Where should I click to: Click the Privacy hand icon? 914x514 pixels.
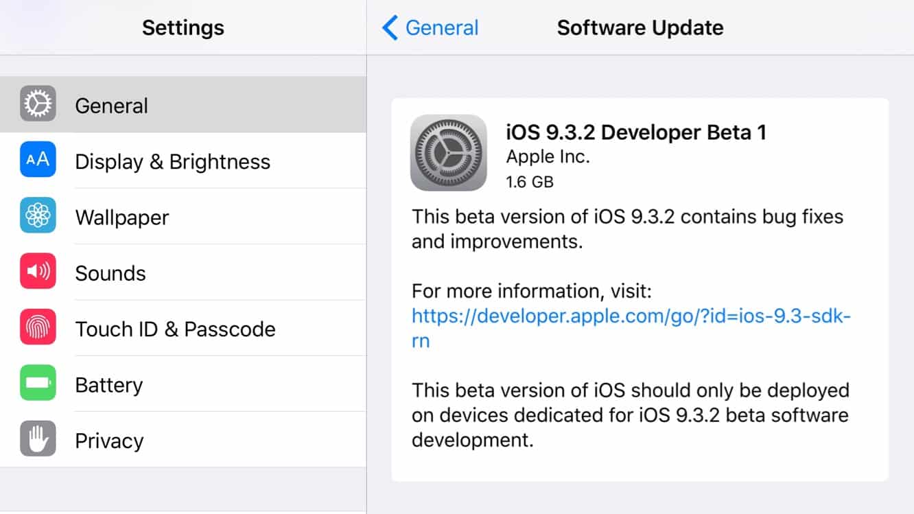[38, 440]
